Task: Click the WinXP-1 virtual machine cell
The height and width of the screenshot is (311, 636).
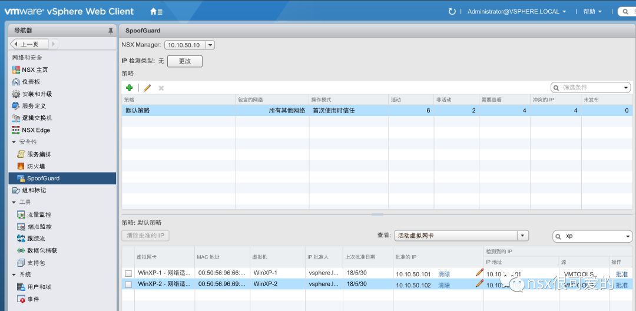Action: pos(278,273)
